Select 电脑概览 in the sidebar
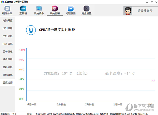Image resolution: width=158 pixels, height=115 pixels. (x=8, y=20)
